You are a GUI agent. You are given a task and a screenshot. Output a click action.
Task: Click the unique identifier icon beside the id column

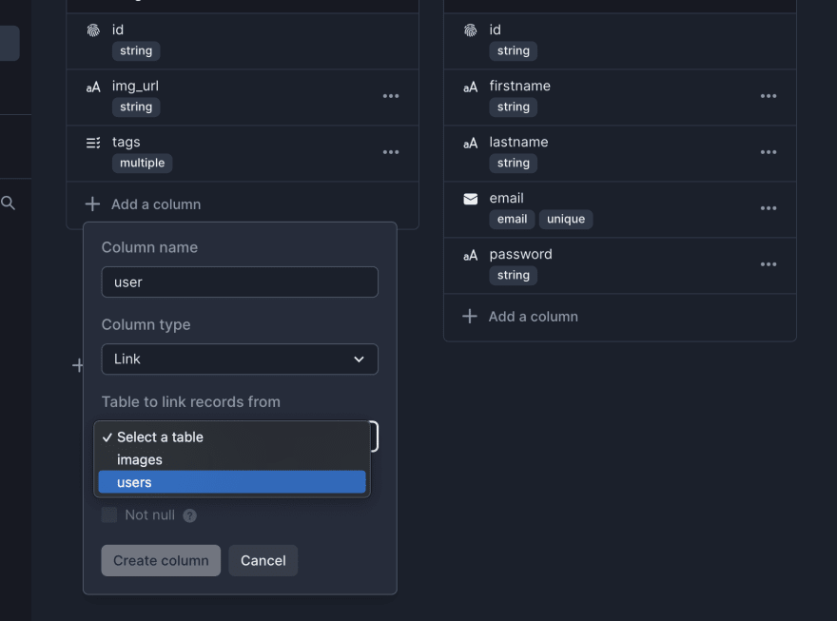(x=92, y=29)
